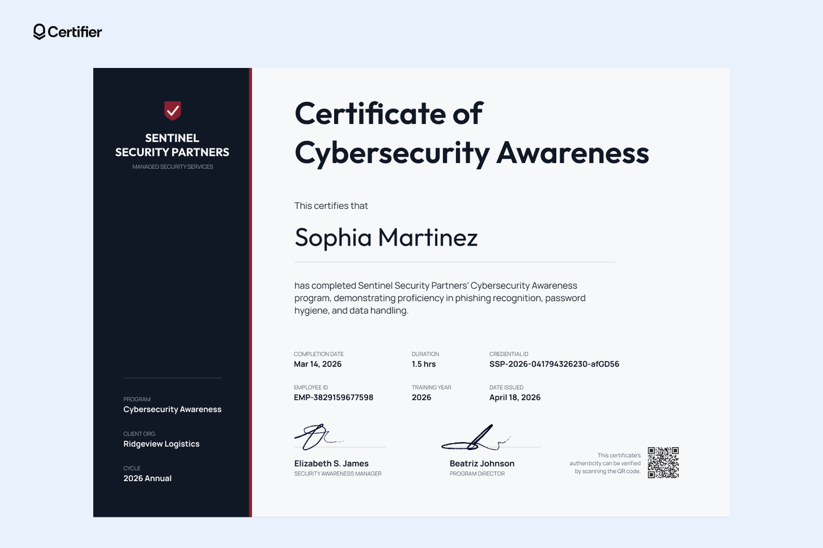Screen dimensions: 823x548
Task: Click the This certifies that line
Action: click(x=331, y=206)
